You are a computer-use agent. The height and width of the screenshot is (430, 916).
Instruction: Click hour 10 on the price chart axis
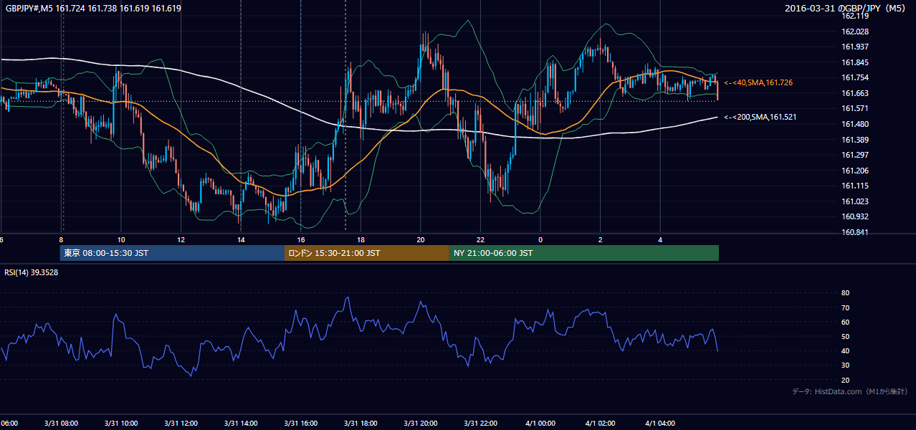121,239
